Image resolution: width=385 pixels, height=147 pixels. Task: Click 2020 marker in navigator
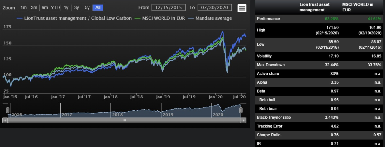(218, 115)
